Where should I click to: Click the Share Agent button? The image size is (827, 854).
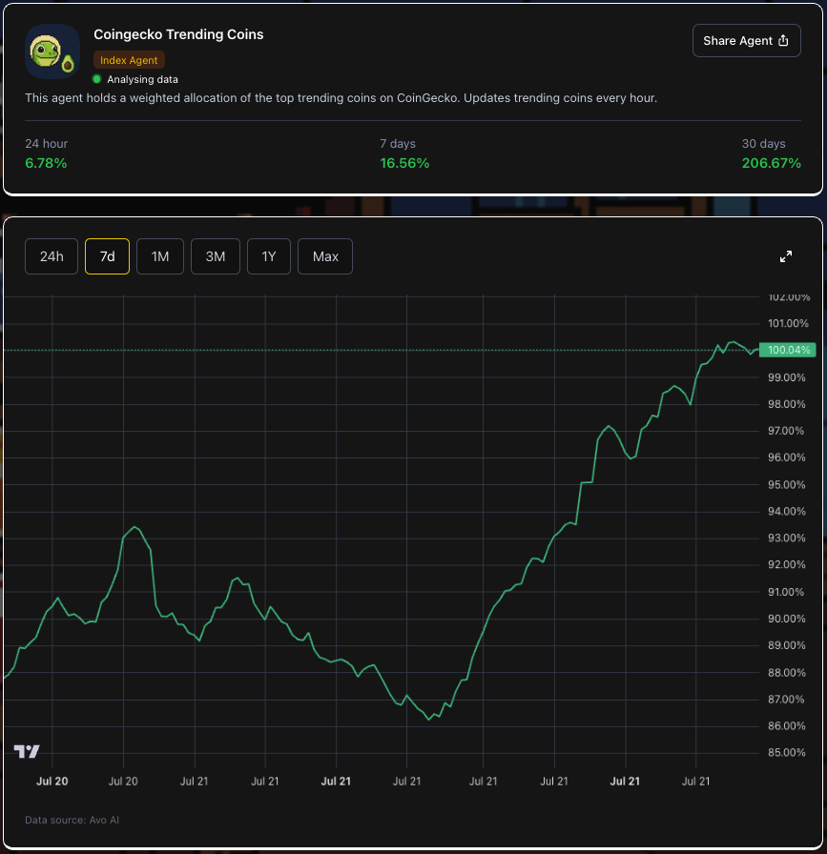click(746, 40)
